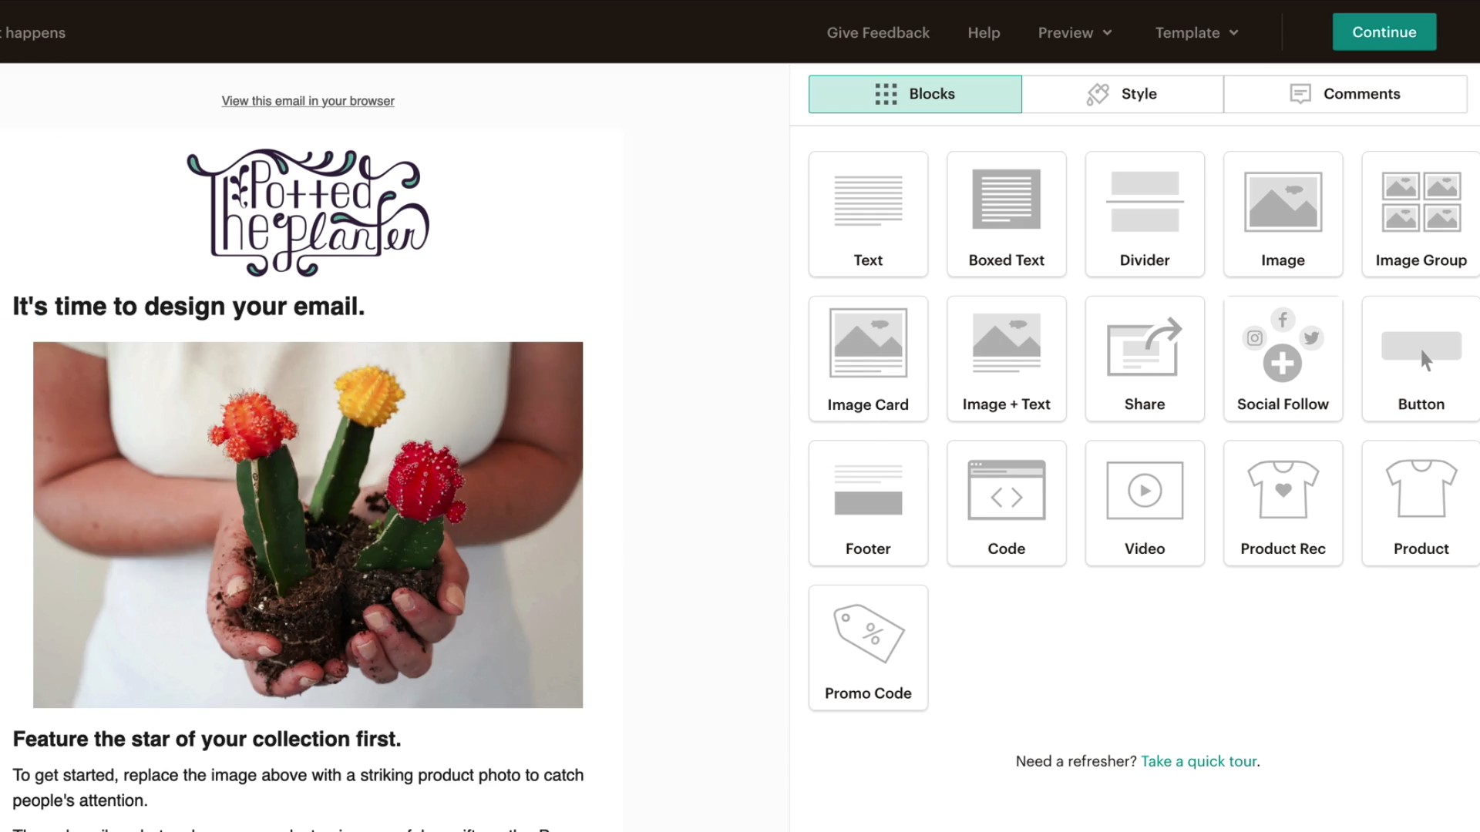Switch to the Style tab
Image resolution: width=1480 pixels, height=832 pixels.
1122,93
